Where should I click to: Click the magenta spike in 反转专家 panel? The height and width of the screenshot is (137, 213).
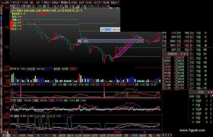[21, 91]
